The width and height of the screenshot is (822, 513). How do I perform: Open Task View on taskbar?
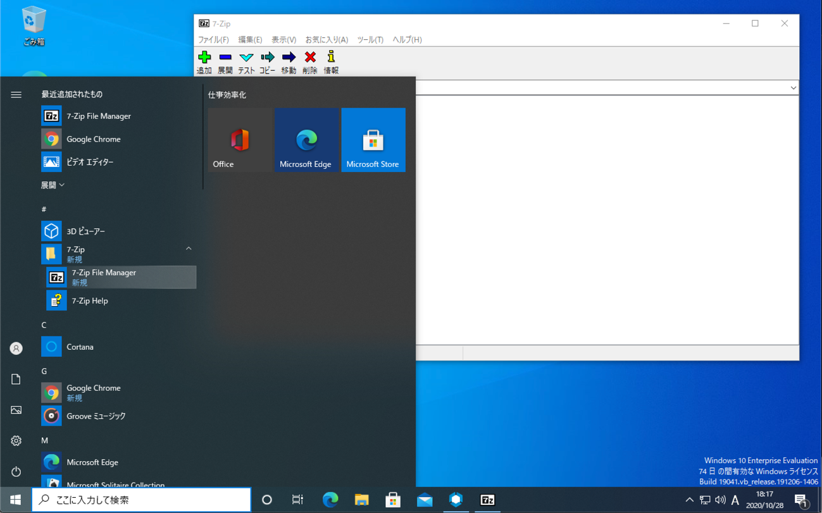coord(297,500)
